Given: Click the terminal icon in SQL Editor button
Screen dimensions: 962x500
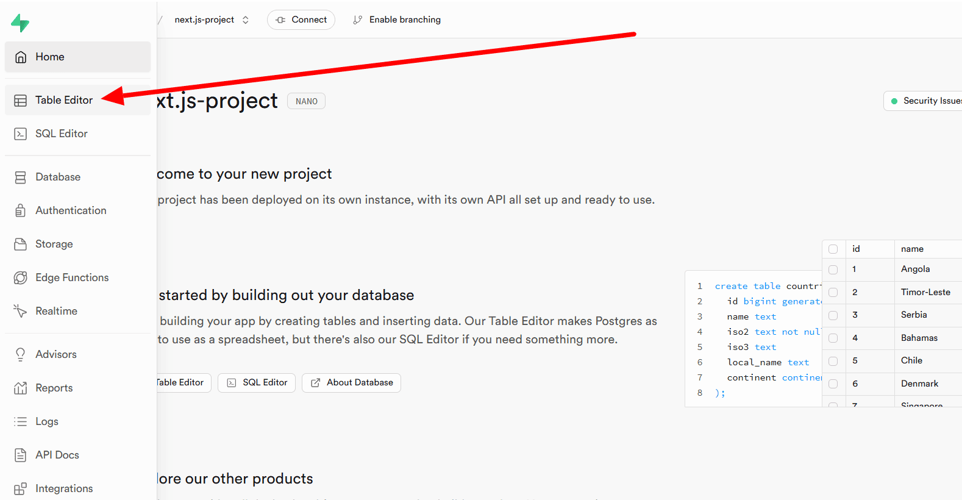Looking at the screenshot, I should click(x=232, y=383).
